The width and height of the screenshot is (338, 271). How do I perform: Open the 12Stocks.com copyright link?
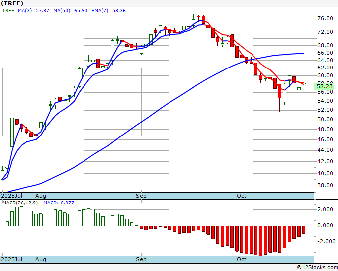click(x=317, y=268)
